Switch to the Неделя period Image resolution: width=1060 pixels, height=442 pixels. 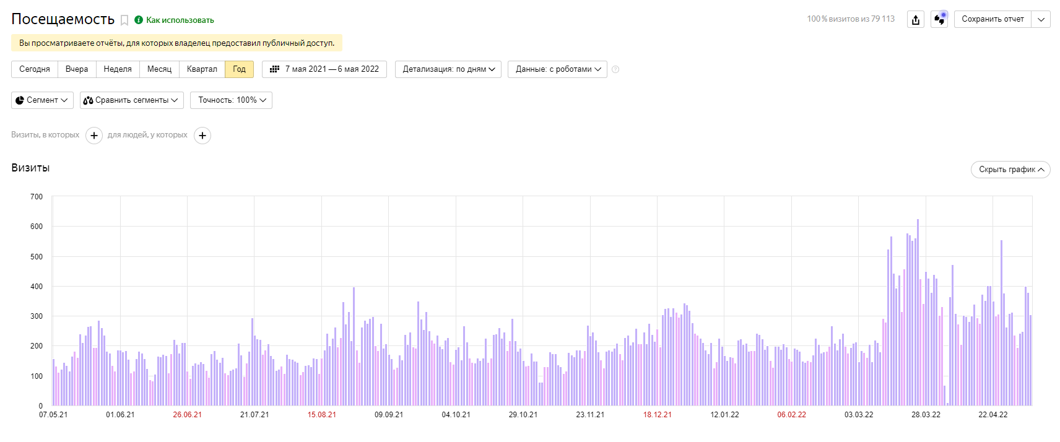coord(118,69)
